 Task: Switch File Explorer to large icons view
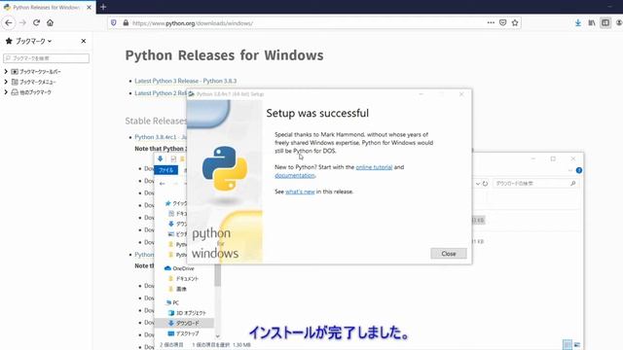[577, 344]
